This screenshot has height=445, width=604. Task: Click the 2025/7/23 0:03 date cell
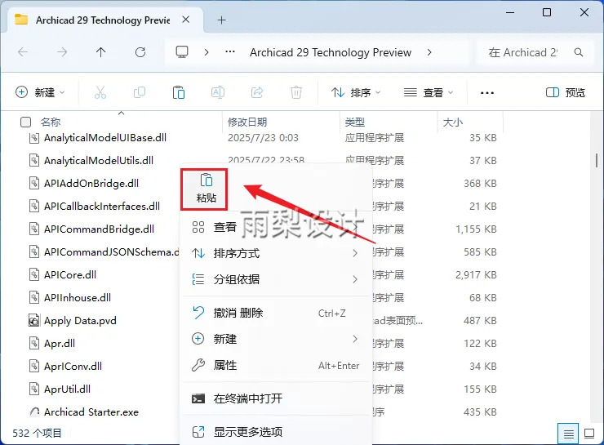pyautogui.click(x=263, y=137)
